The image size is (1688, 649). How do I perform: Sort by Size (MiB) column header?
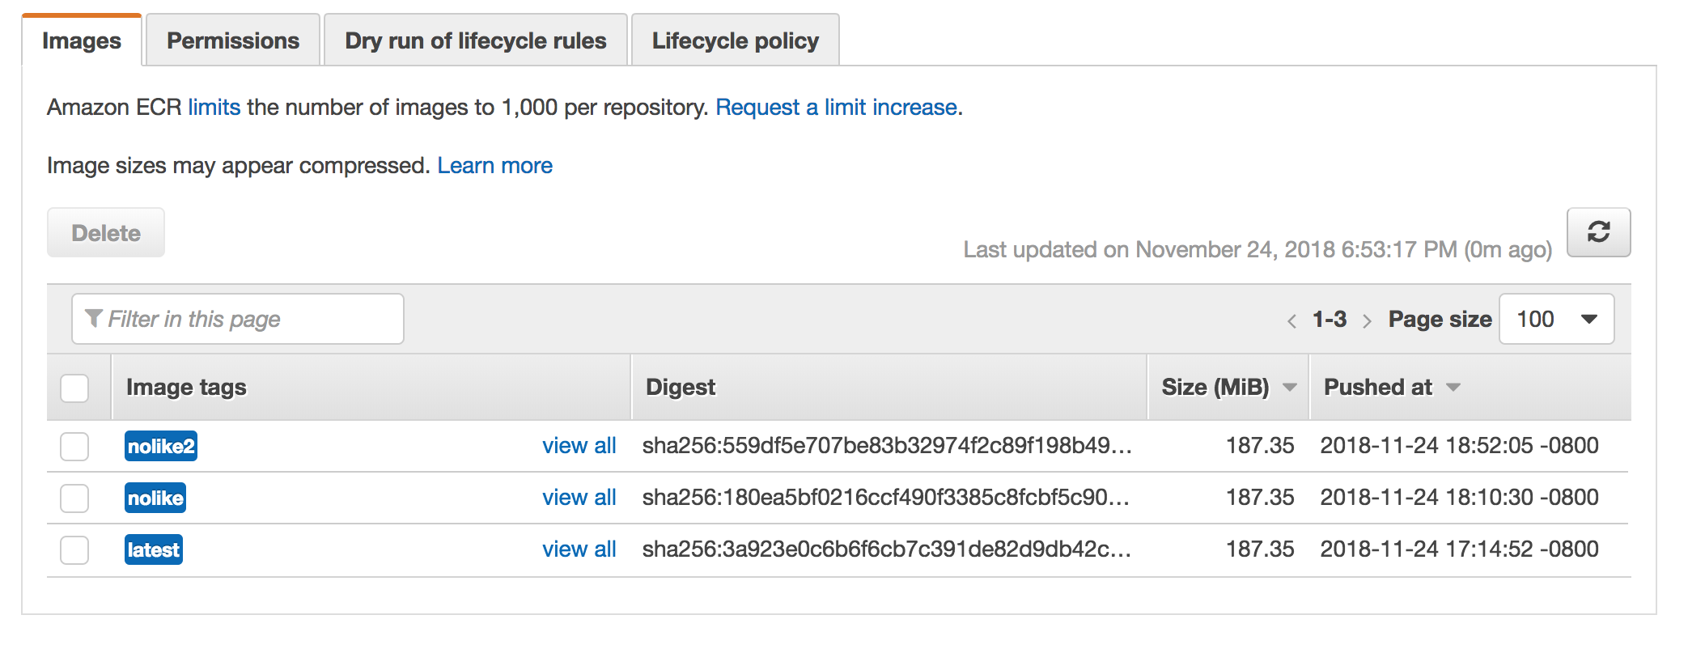(x=1215, y=387)
